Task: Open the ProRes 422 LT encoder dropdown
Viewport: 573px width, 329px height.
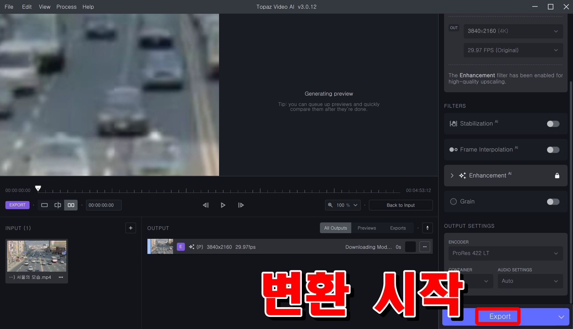Action: coord(505,253)
